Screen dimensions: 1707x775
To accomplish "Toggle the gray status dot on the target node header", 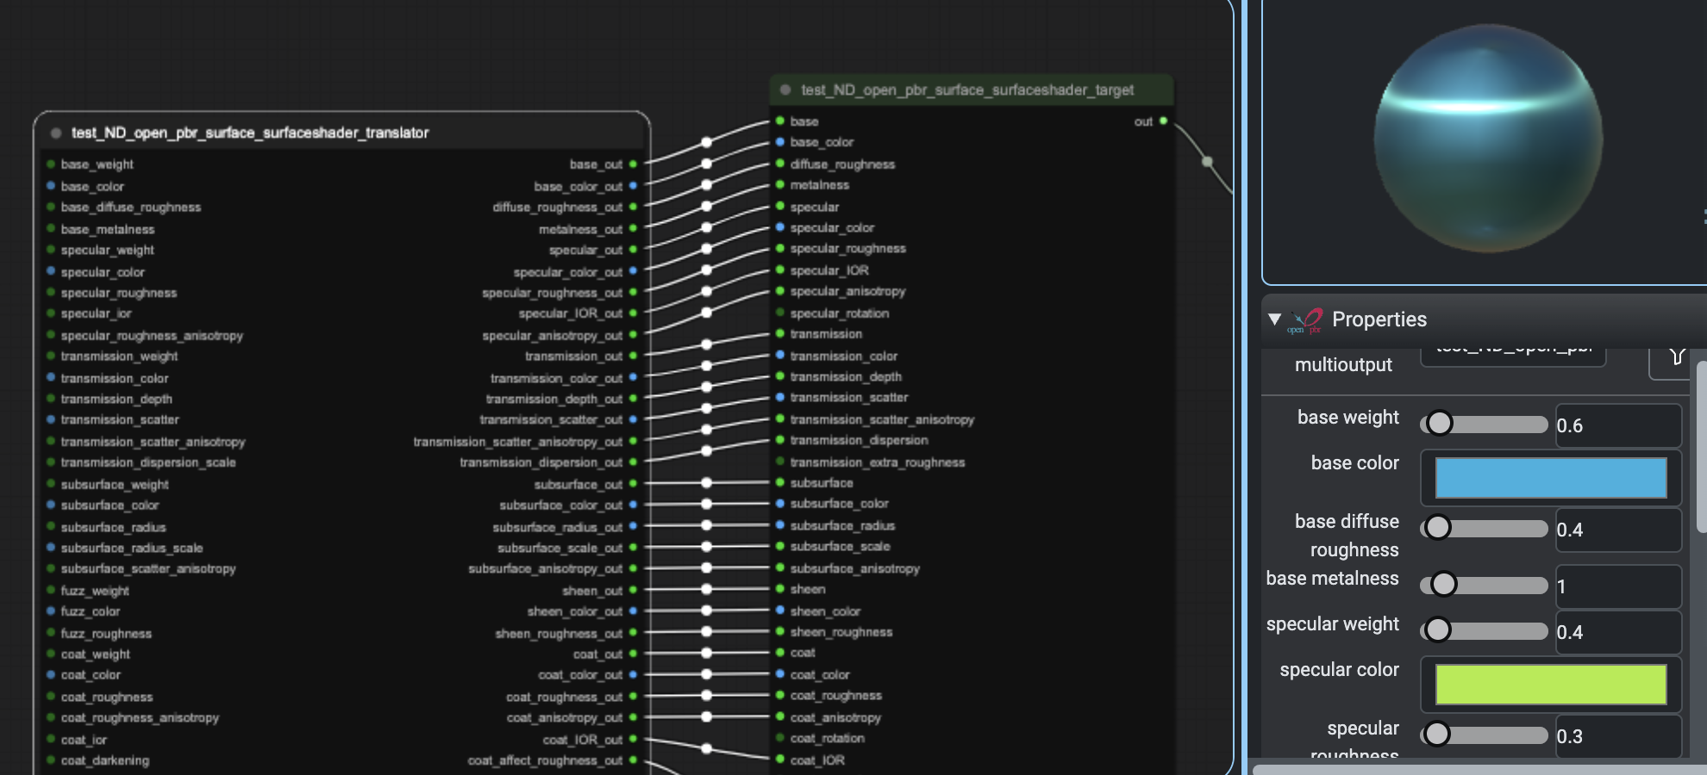I will pos(785,90).
